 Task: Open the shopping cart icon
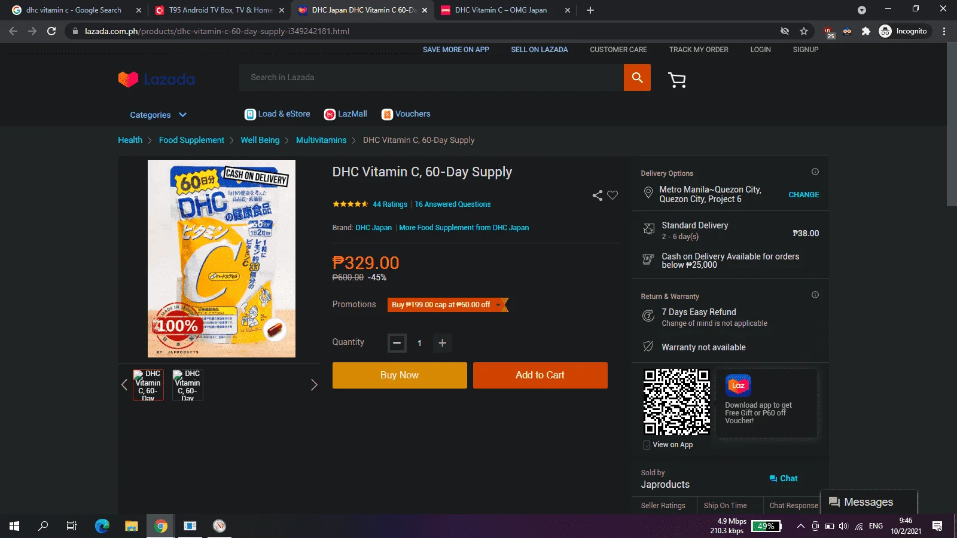(677, 80)
